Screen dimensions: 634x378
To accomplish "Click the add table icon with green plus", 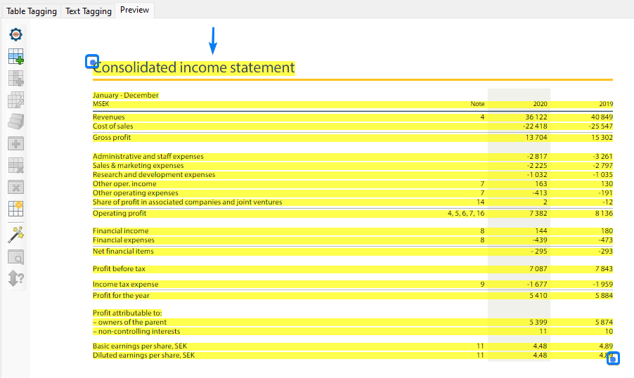I will (x=15, y=56).
